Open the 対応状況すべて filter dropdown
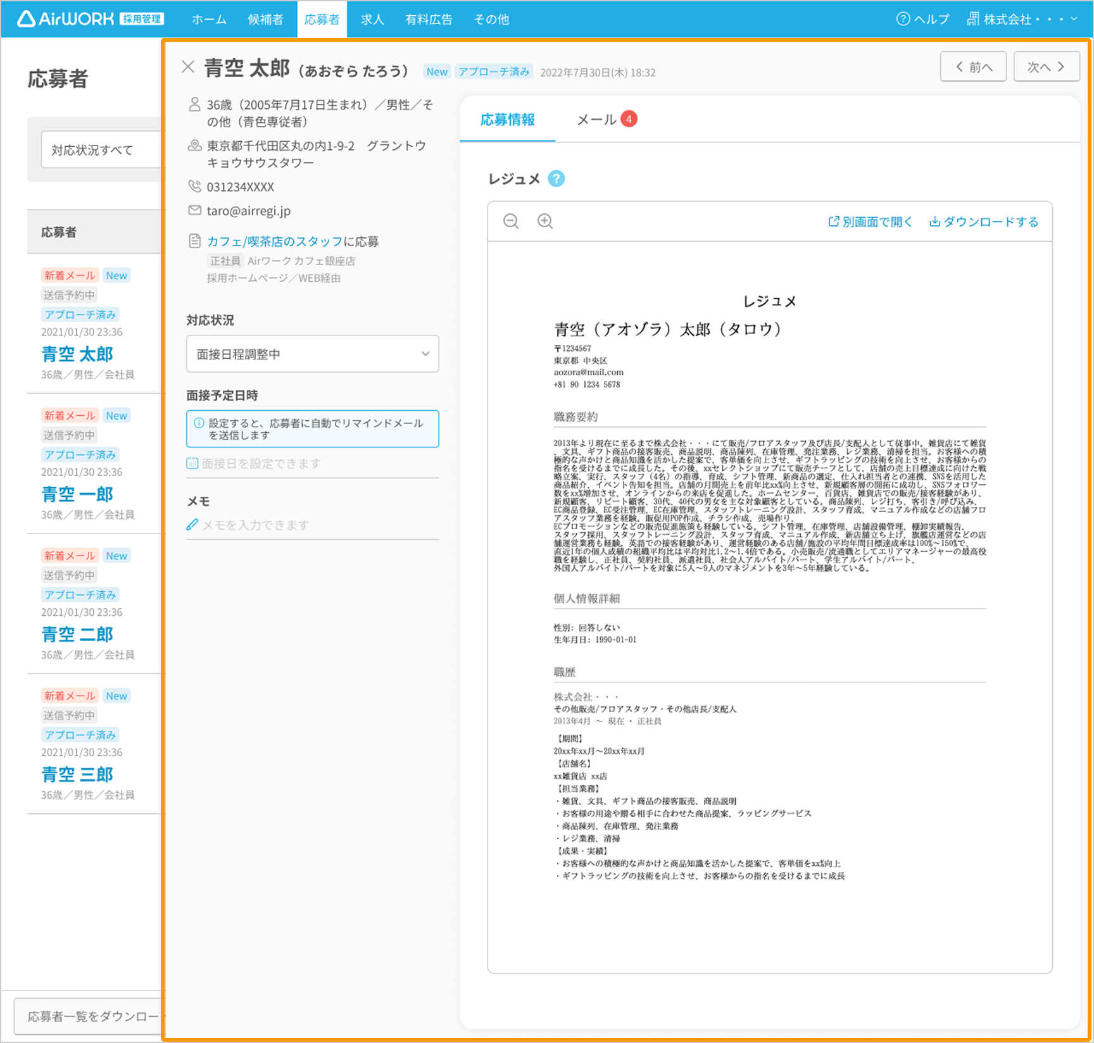 pyautogui.click(x=101, y=150)
